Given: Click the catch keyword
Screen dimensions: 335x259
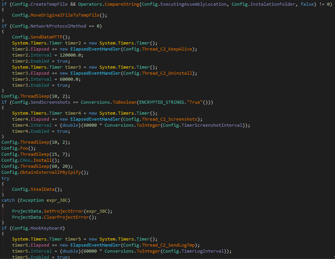Looking at the screenshot, I should click(x=8, y=200).
